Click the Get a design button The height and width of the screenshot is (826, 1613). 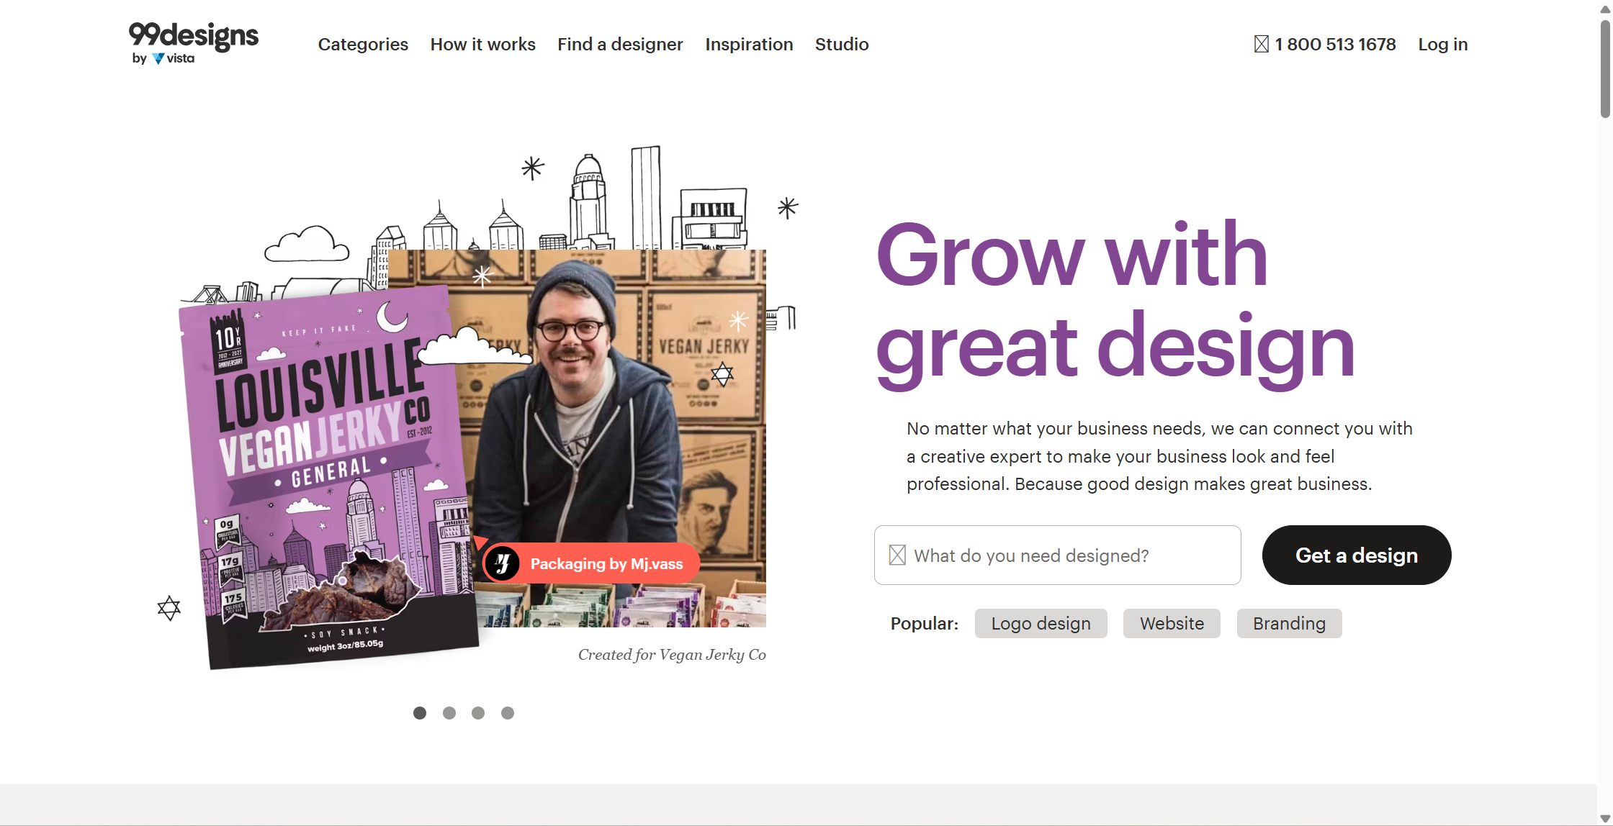point(1357,555)
